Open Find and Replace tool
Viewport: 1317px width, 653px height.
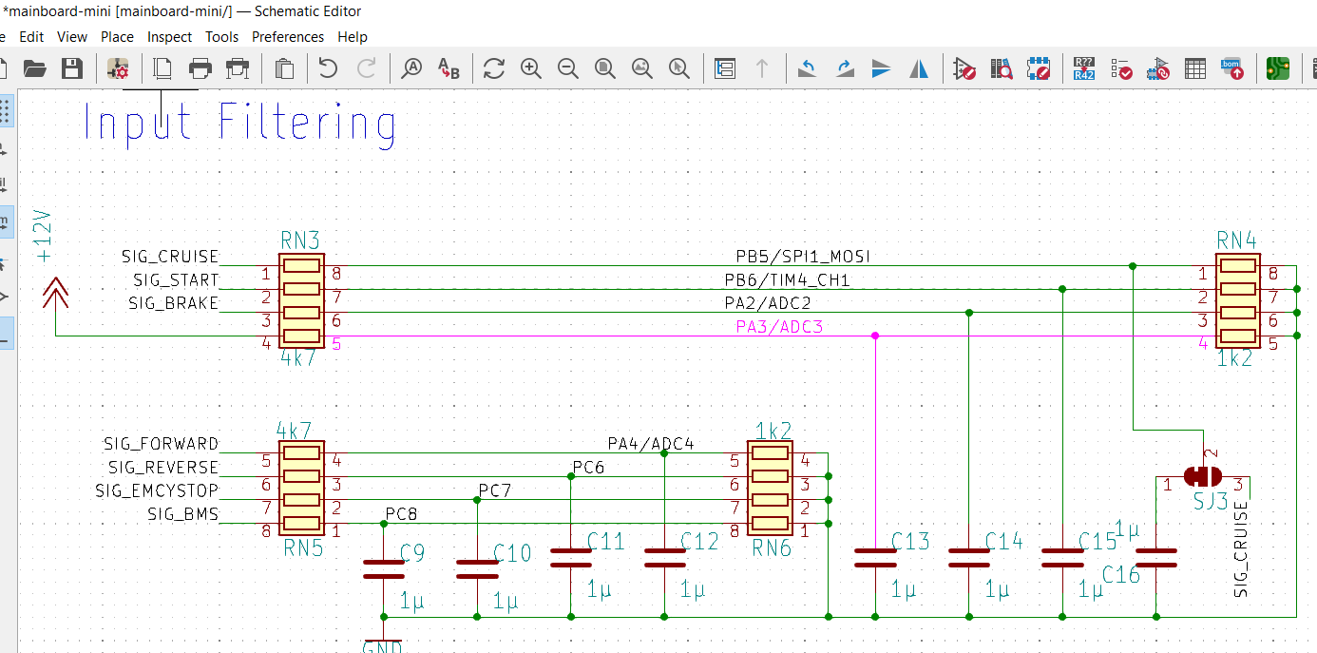[x=449, y=68]
